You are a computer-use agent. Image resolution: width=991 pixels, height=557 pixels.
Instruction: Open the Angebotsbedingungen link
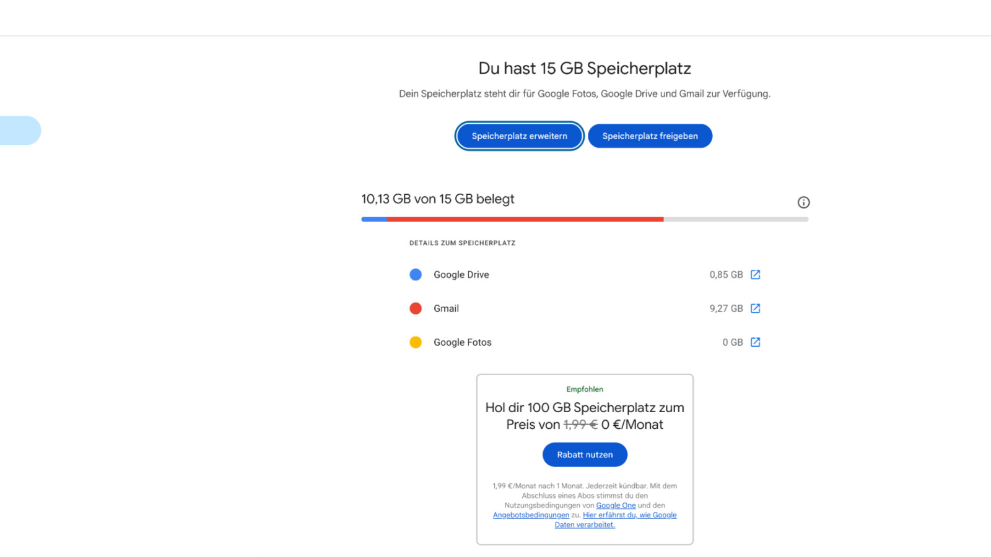tap(531, 515)
